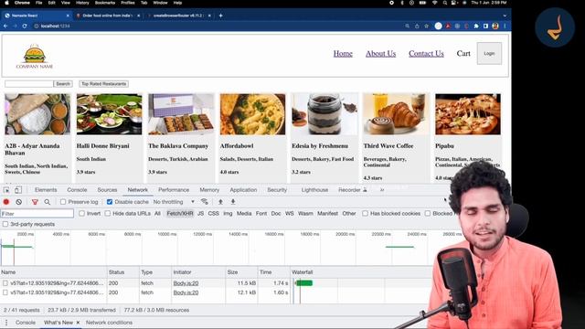The height and width of the screenshot is (329, 585).
Task: Sort requests by Size column header
Action: tap(241, 272)
